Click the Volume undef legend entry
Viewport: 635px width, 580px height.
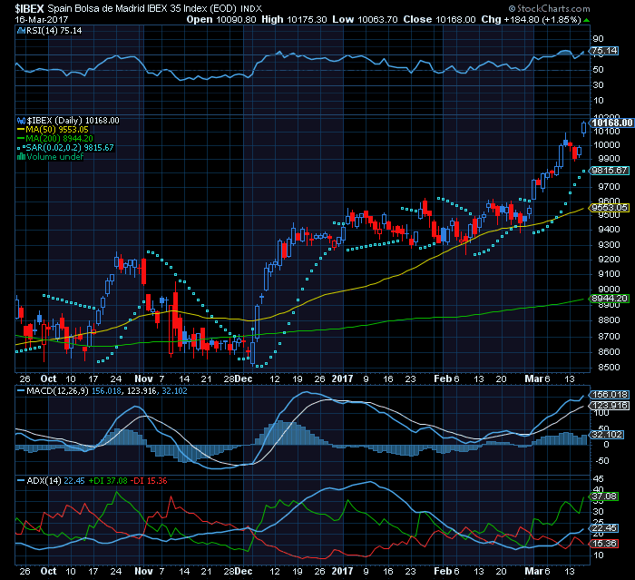50,156
